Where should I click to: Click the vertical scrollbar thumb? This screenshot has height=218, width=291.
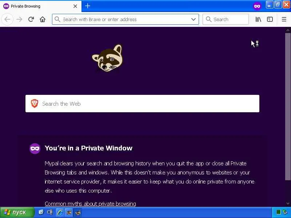[288, 106]
